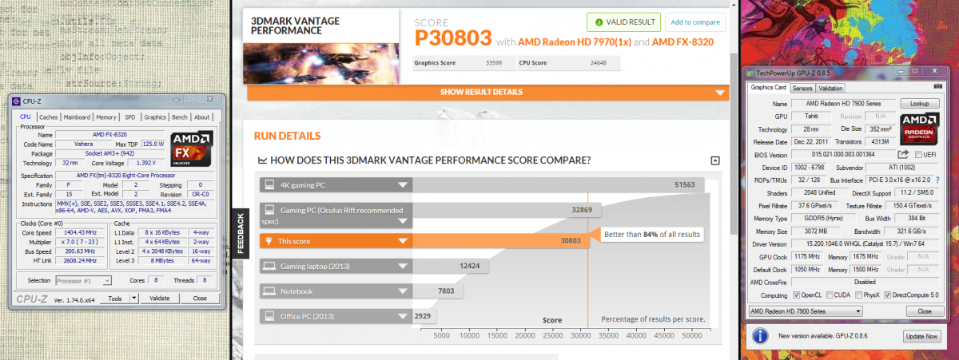Click the Update Now button
The width and height of the screenshot is (959, 360).
click(x=921, y=336)
